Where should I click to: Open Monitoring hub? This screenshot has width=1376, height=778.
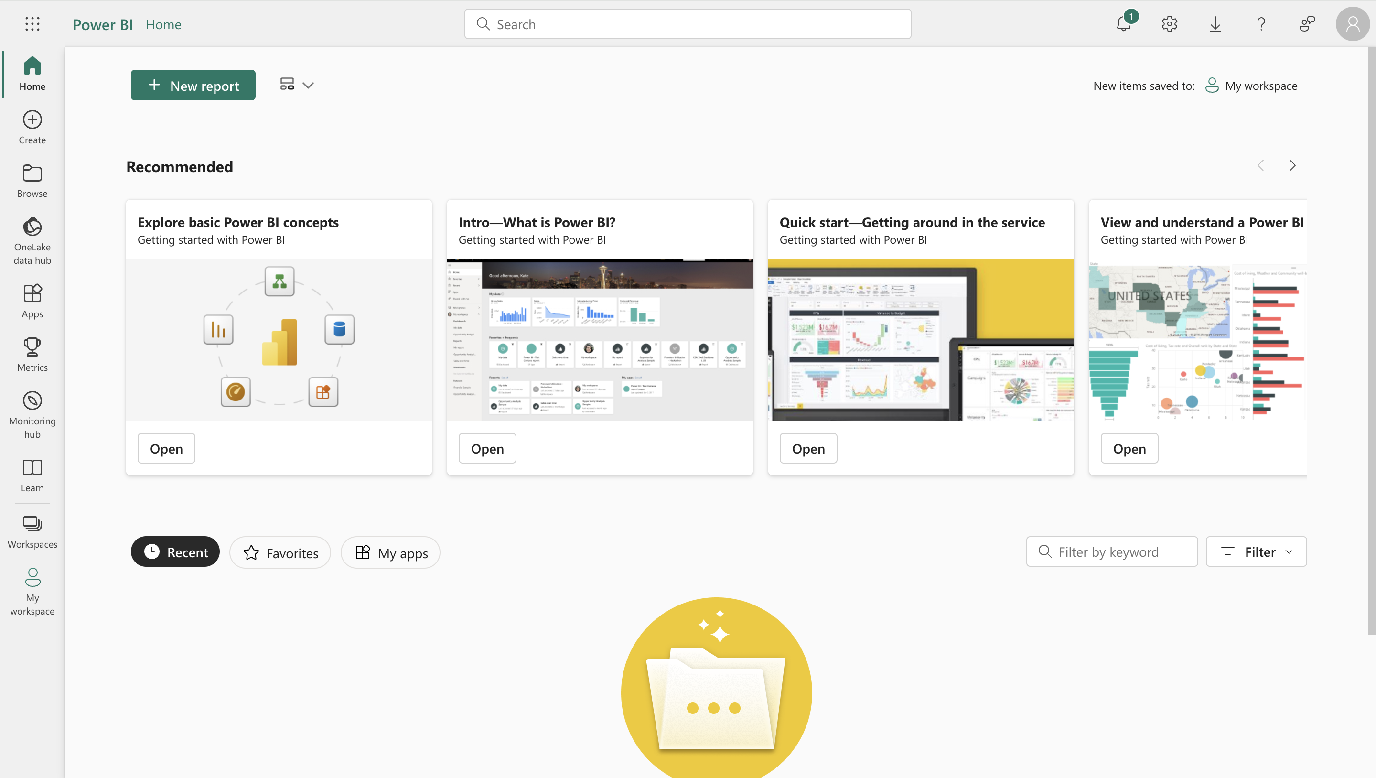tap(32, 415)
